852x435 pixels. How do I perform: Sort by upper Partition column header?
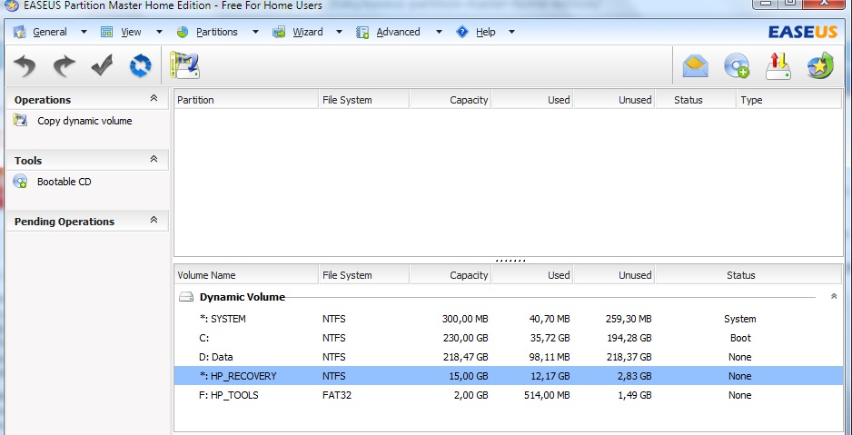click(246, 100)
